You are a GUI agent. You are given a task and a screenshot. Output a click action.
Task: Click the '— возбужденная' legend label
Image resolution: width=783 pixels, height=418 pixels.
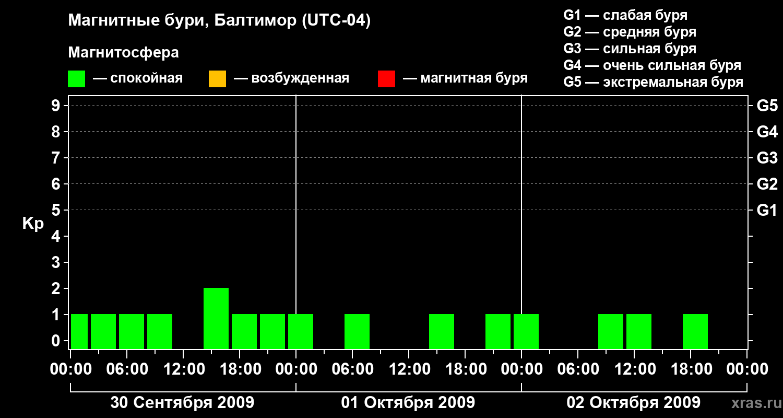(291, 78)
